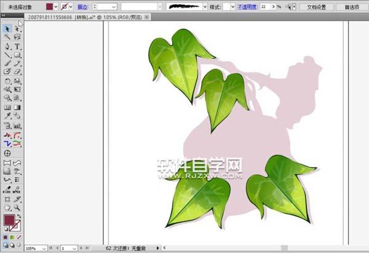Viewport: 369px width, 253px height.
Task: Select the Lasso tool
Action: [x=17, y=37]
